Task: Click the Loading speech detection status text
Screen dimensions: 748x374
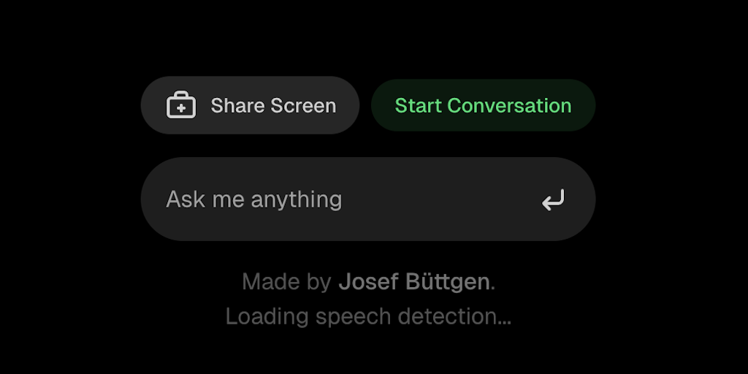Action: pos(367,316)
